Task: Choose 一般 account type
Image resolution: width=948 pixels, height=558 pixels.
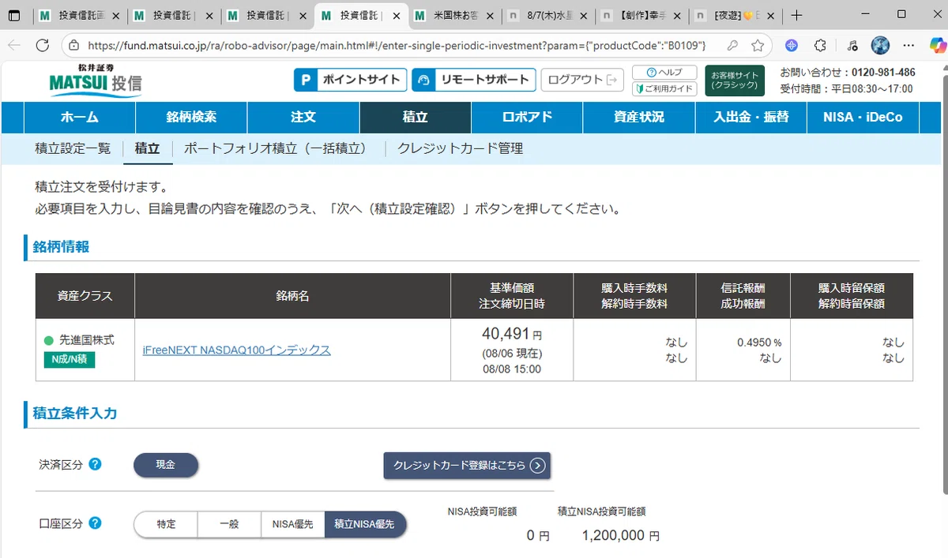Action: click(229, 524)
